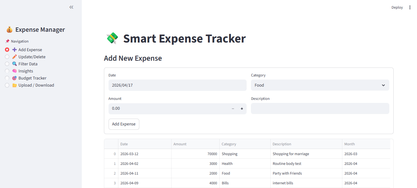
Task: Click the brain icon next to Insights
Action: (x=14, y=71)
